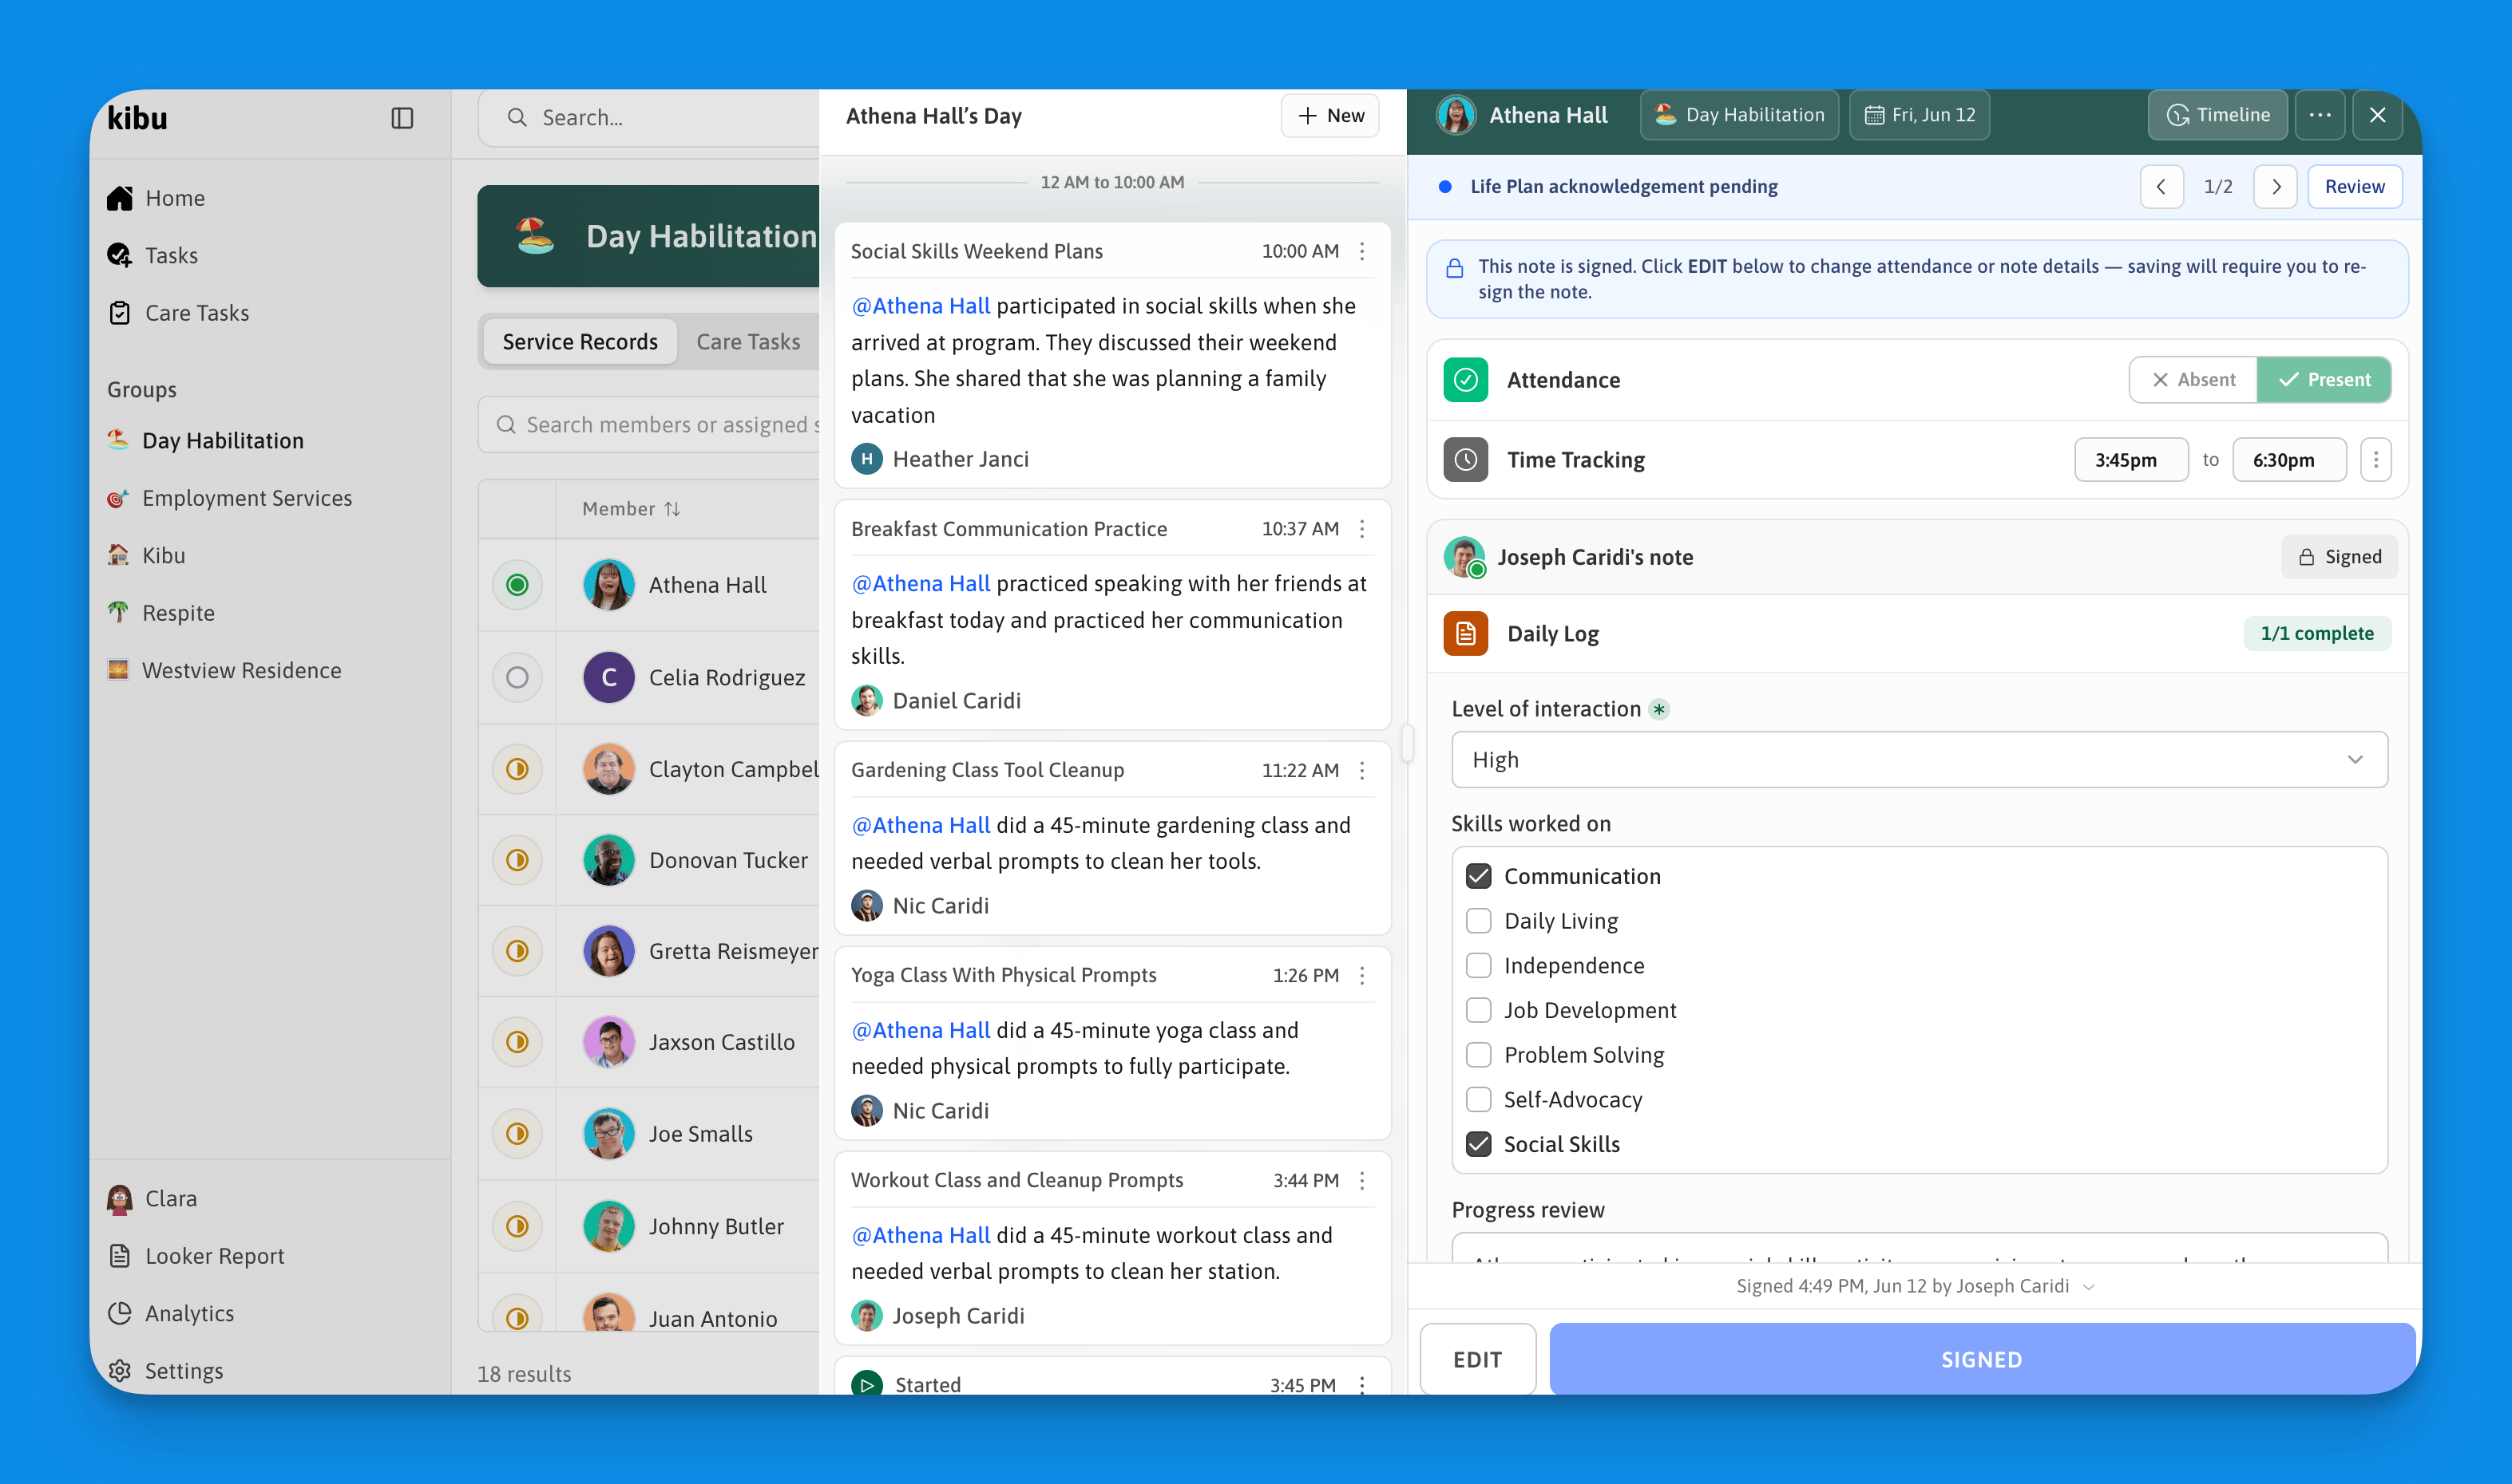Open menu for Gardening Class Tool Cleanup
2512x1484 pixels.
(1362, 771)
